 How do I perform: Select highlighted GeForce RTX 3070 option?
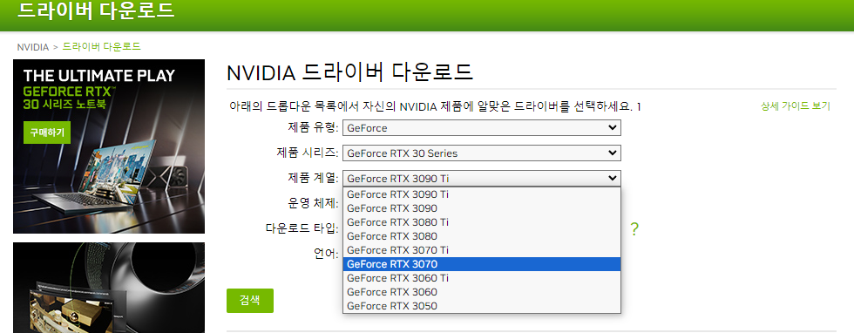481,264
